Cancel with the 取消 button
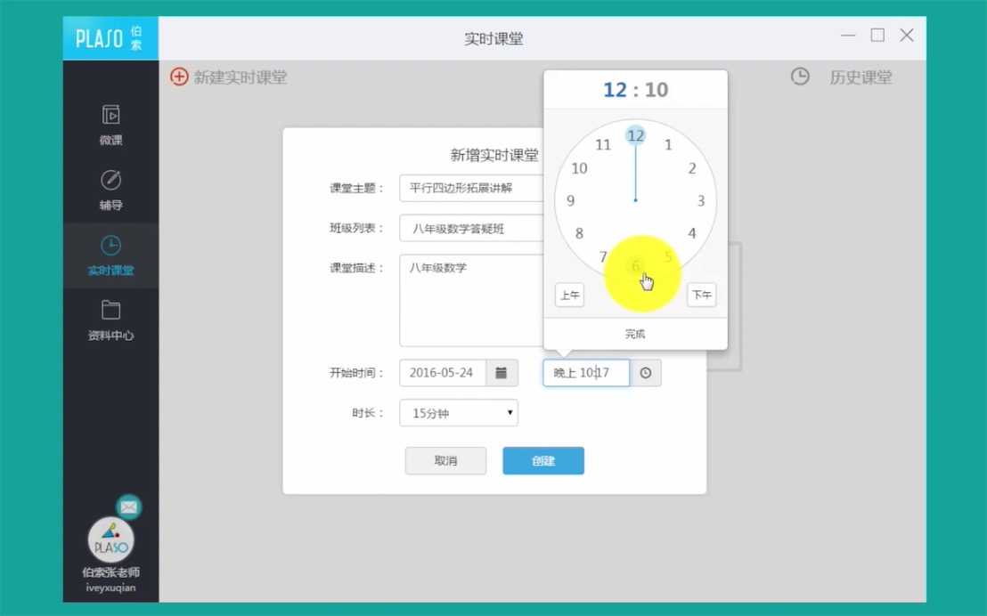The width and height of the screenshot is (987, 616). (x=445, y=461)
